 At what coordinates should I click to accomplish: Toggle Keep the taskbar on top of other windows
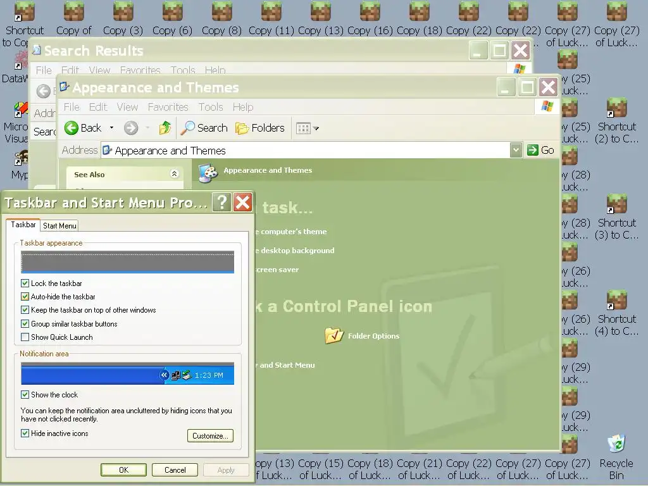point(25,310)
